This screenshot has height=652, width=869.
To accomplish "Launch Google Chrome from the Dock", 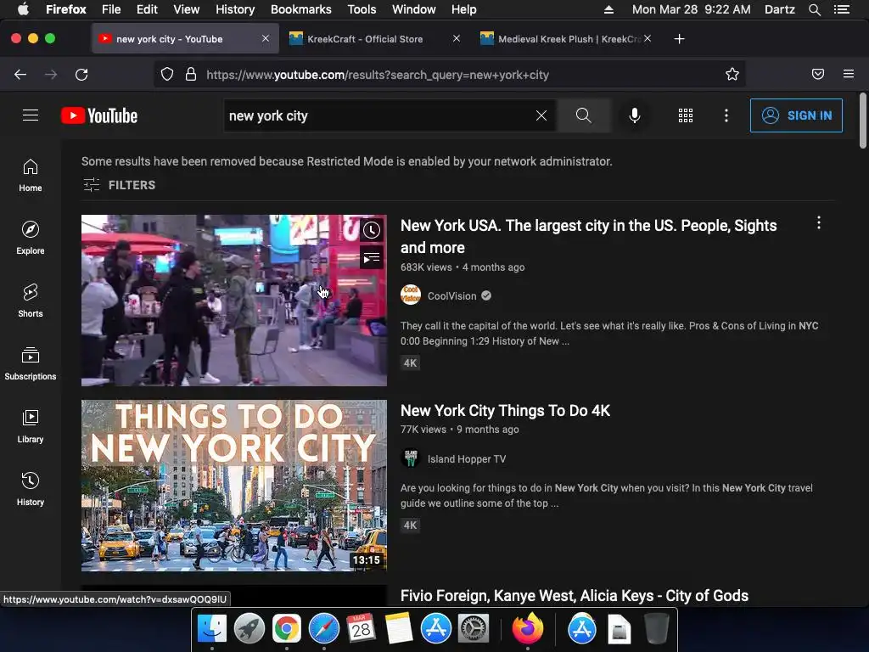I will (286, 629).
